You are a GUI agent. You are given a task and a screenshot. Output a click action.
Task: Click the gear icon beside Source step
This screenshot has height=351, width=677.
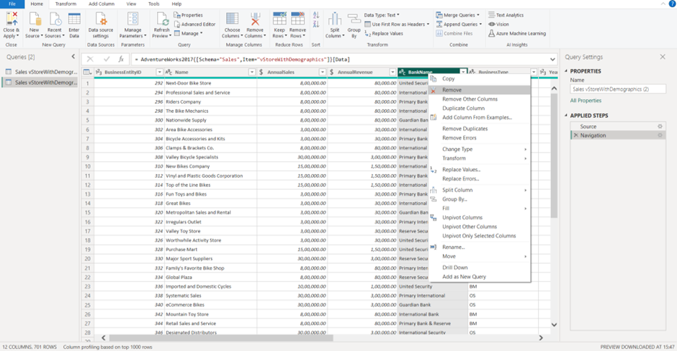[660, 127]
